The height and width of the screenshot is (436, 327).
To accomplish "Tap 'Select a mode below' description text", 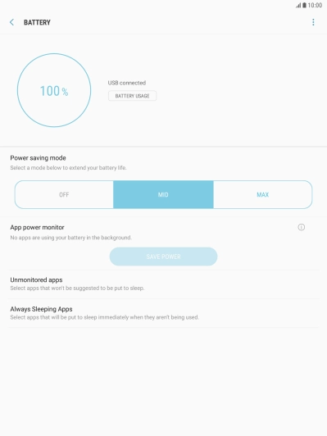I will 68,168.
